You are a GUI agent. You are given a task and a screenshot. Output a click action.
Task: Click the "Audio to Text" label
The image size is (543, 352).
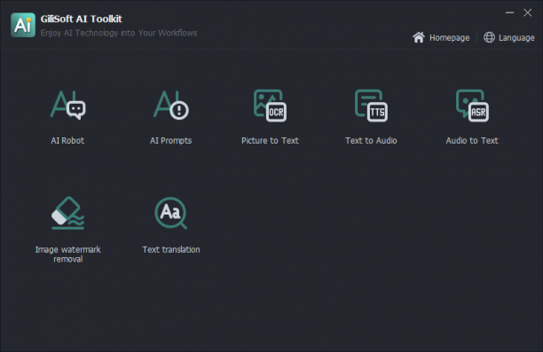(472, 140)
